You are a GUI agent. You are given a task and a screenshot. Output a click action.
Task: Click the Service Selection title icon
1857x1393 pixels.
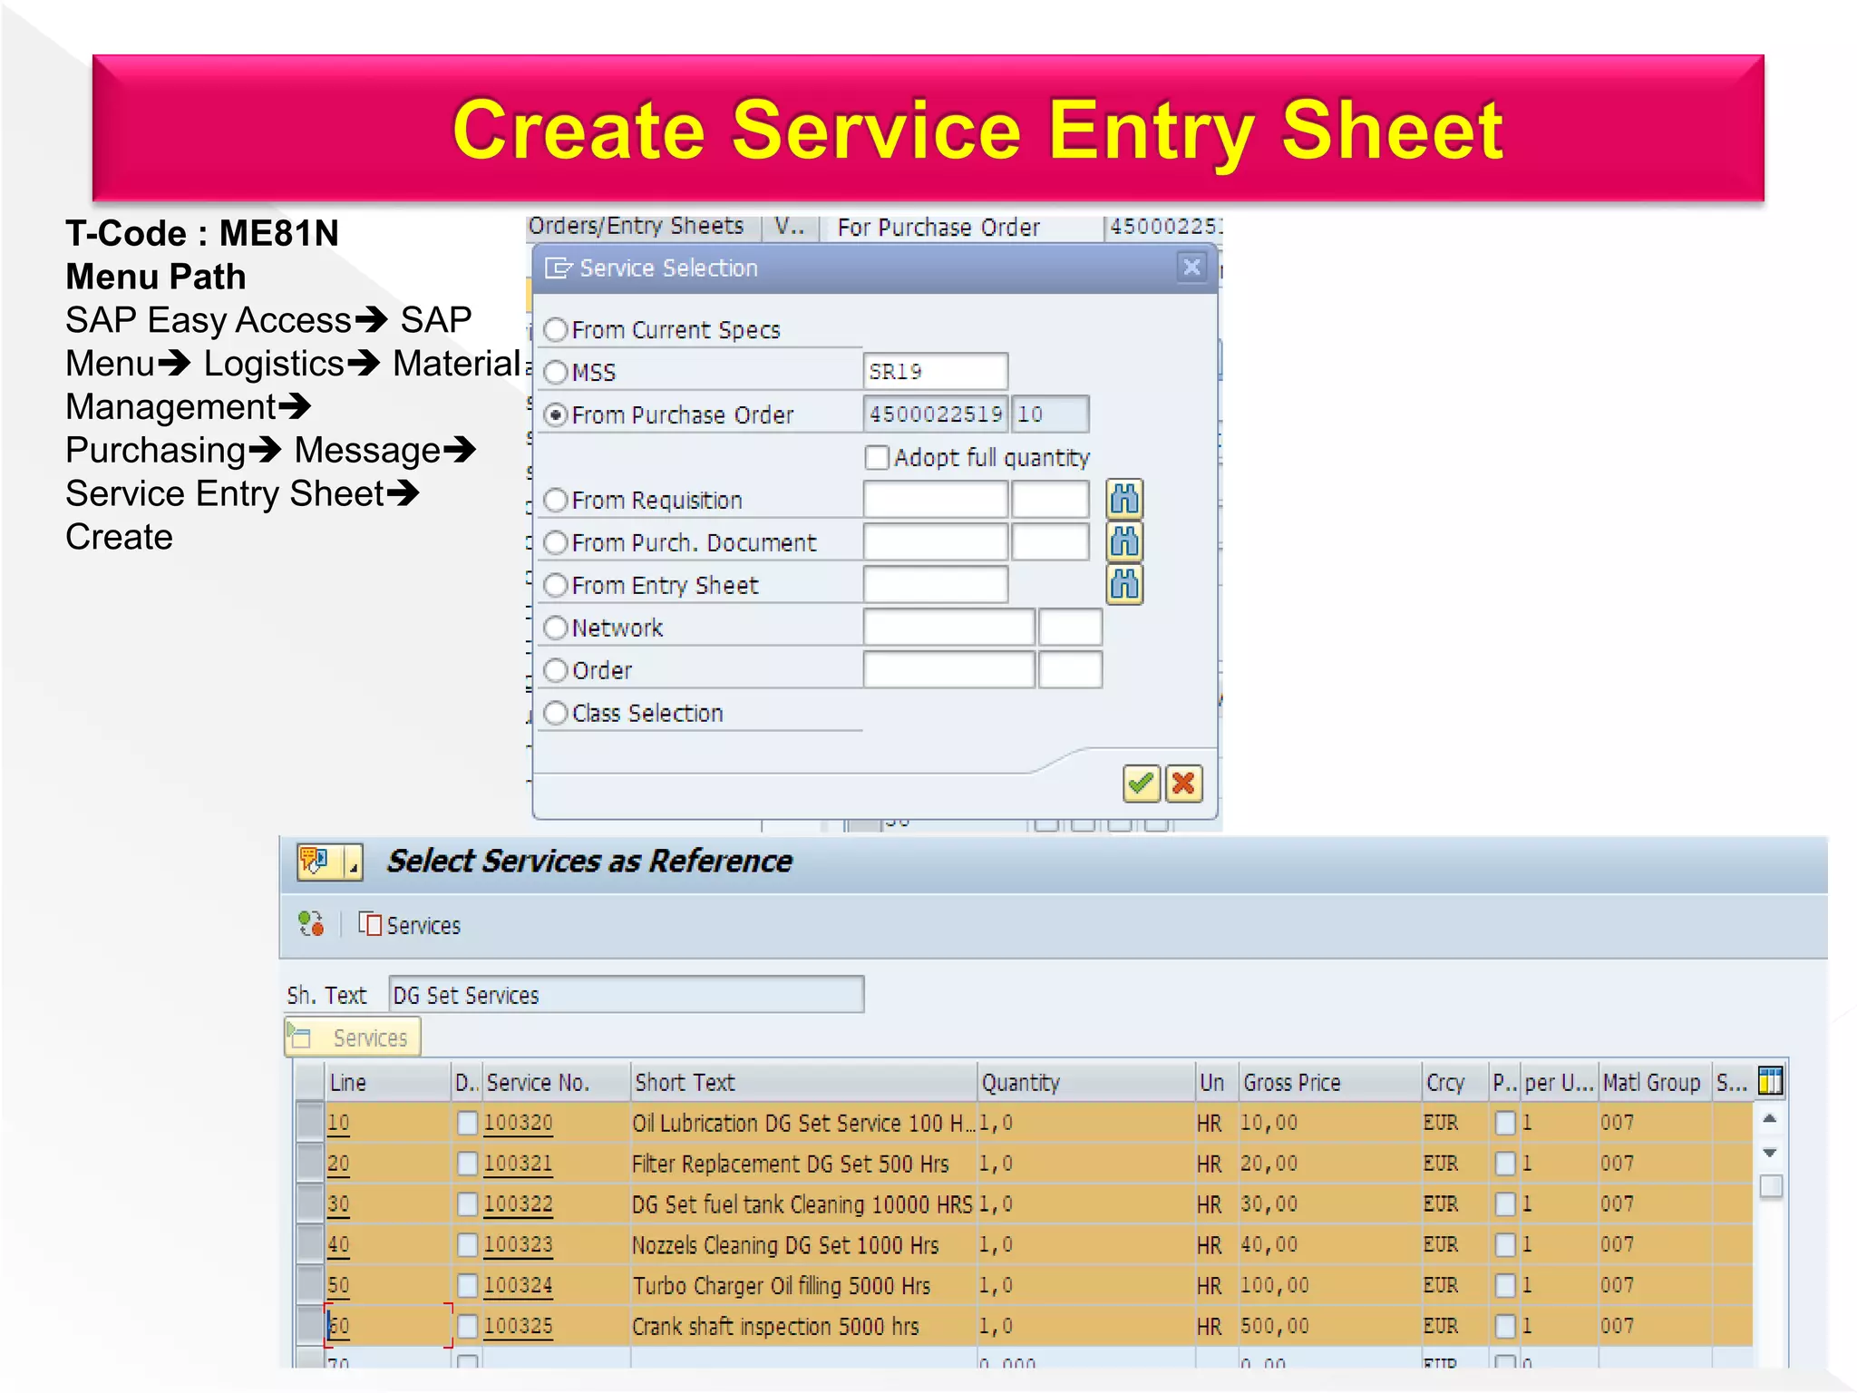tap(558, 268)
